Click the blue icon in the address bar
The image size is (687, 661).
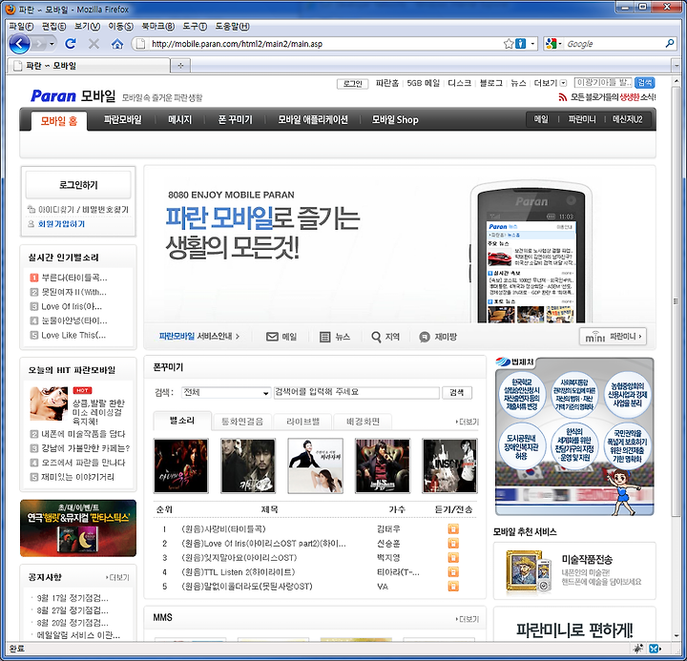[x=521, y=44]
